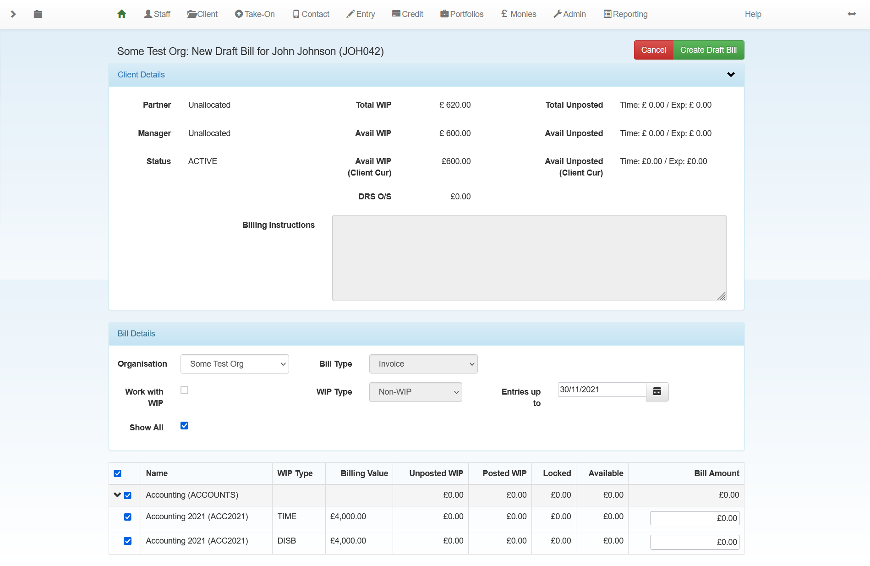Enable the Work with WIP checkbox
The width and height of the screenshot is (870, 566).
point(185,390)
